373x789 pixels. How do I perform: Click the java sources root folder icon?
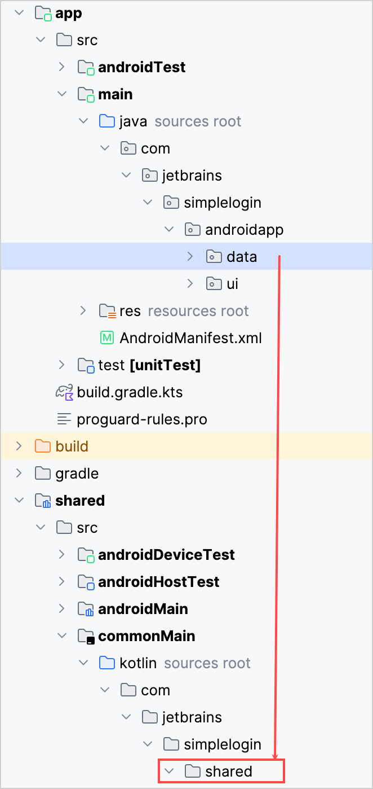106,121
